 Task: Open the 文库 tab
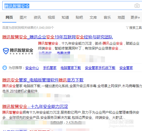[93, 17]
